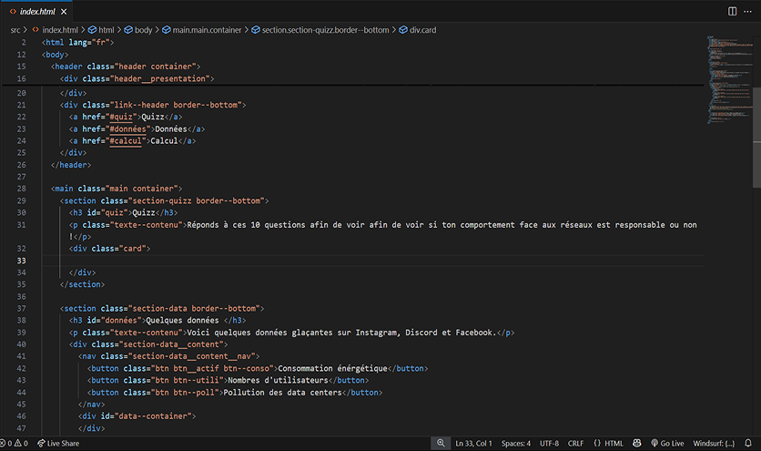Follow the #données href link
The width and height of the screenshot is (761, 451).
[127, 129]
